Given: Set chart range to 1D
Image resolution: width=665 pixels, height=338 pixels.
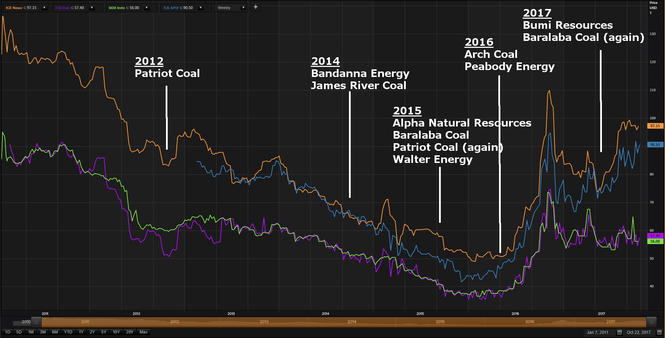Looking at the screenshot, I should tap(8, 332).
